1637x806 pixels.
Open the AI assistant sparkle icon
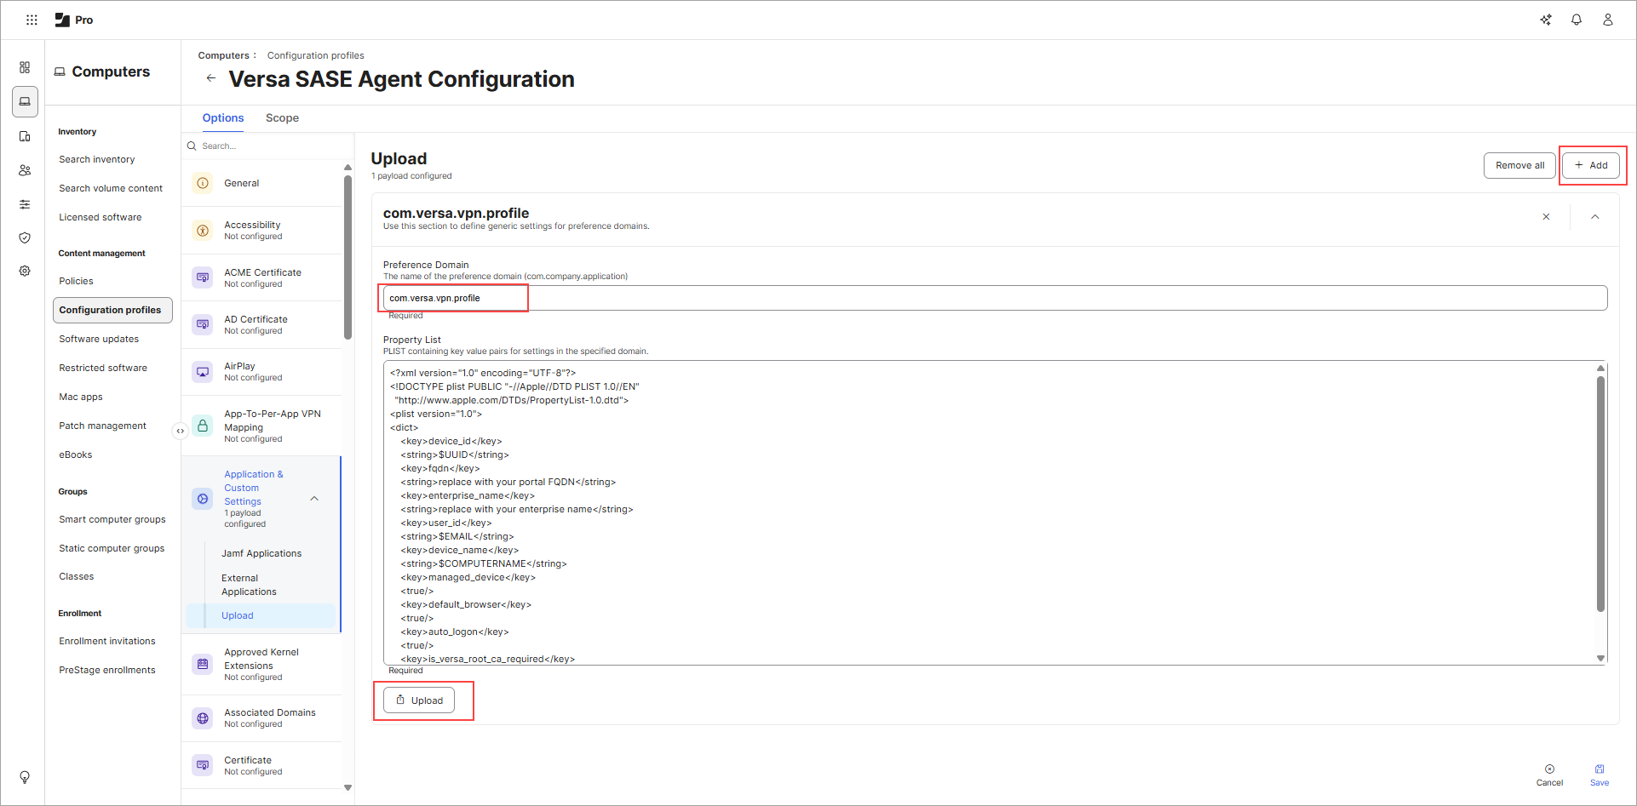[x=1546, y=20]
